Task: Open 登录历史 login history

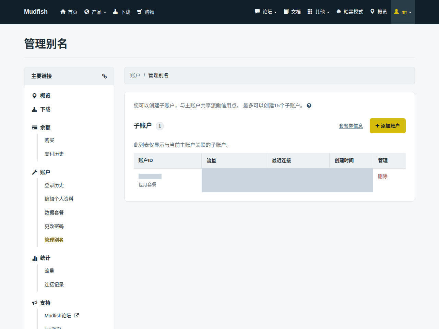Action: pos(54,185)
